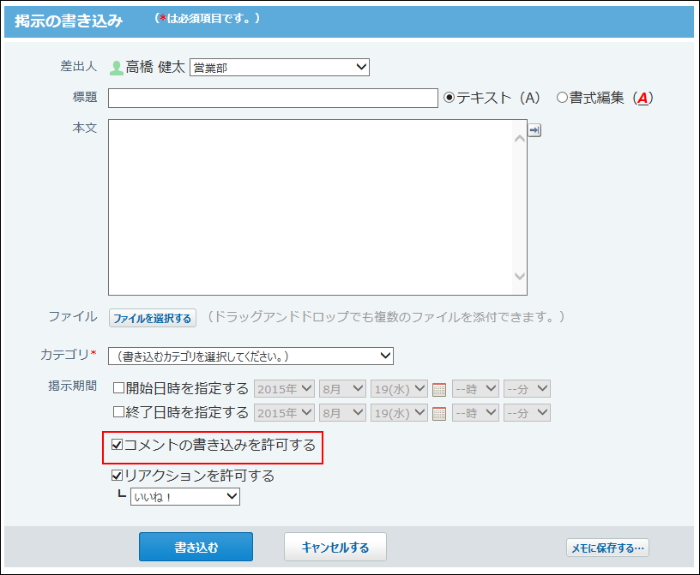The height and width of the screenshot is (575, 700).
Task: Click the 書き込む submit button
Action: tap(196, 547)
